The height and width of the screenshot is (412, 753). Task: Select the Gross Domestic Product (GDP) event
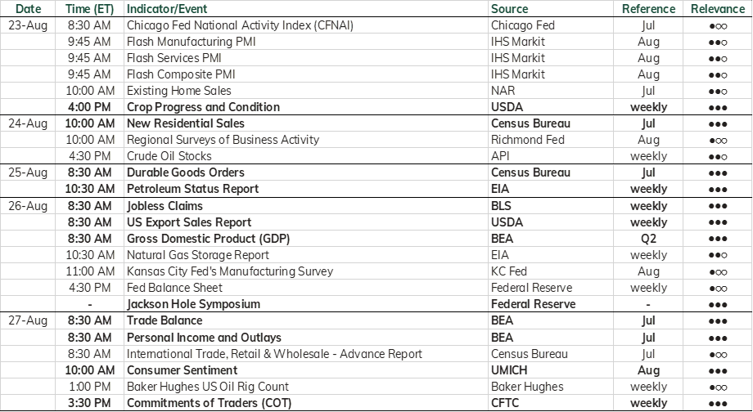point(208,239)
